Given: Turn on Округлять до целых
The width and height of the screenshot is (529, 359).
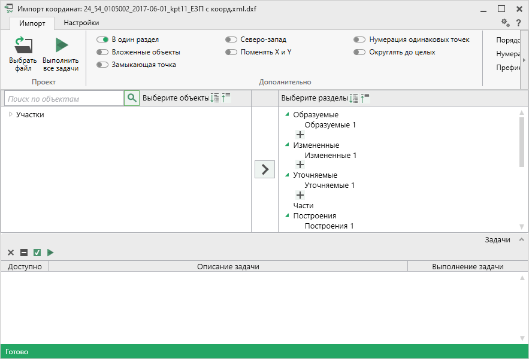Looking at the screenshot, I should click(359, 52).
